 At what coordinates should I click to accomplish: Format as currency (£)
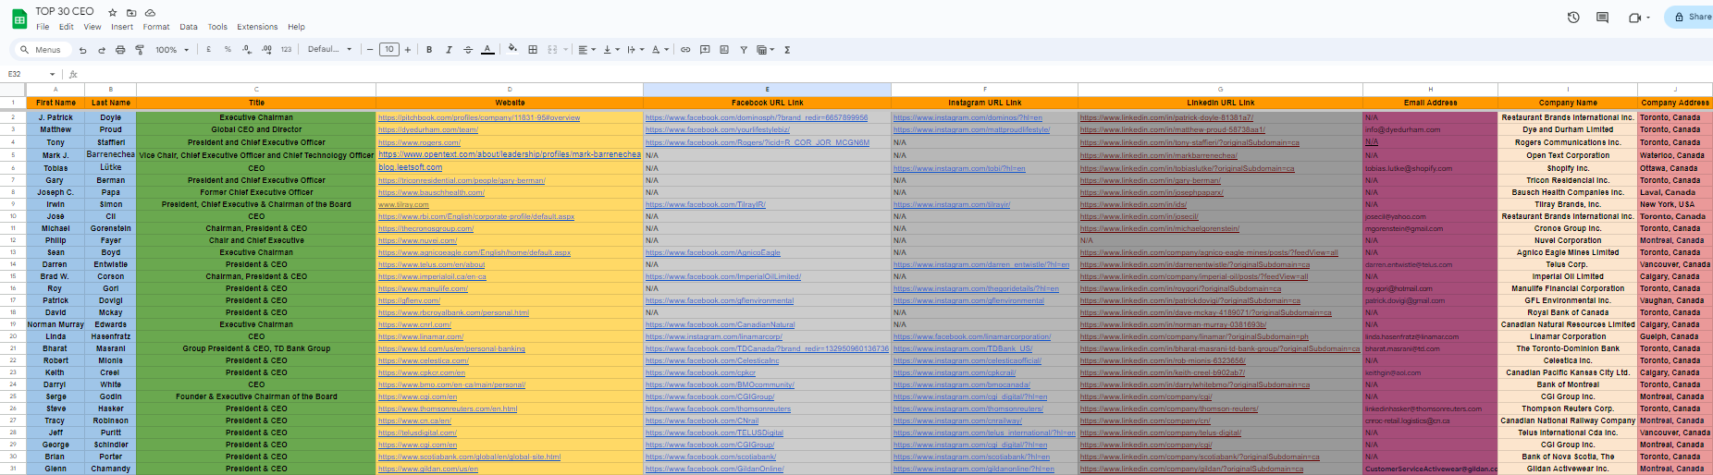click(x=209, y=50)
